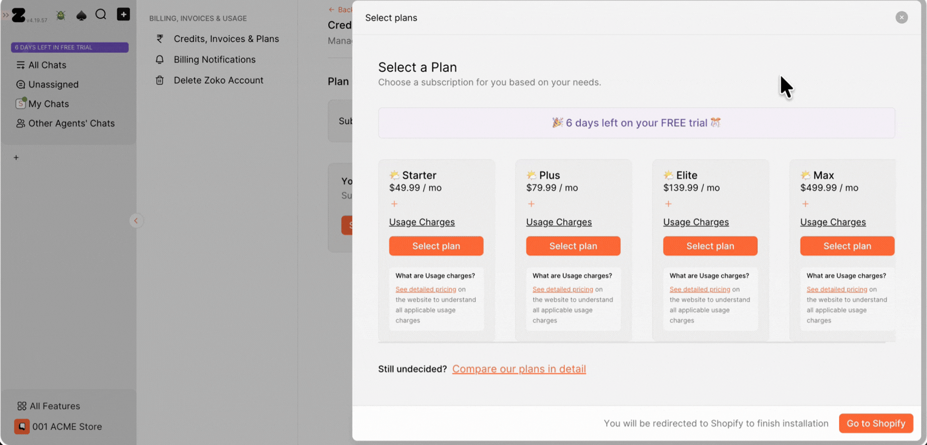Viewport: 927px width, 445px height.
Task: Click the orange plus under Plus price
Action: [531, 204]
